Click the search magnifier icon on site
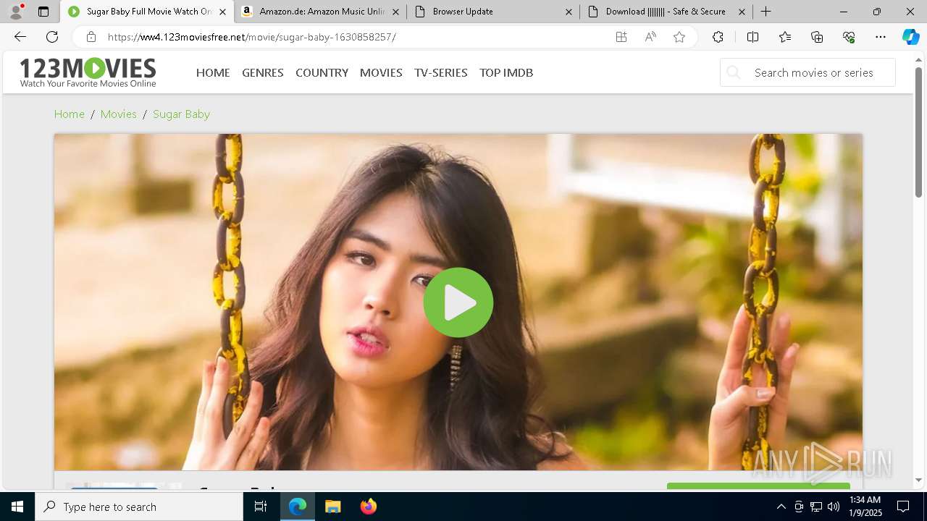927x521 pixels. coord(734,72)
